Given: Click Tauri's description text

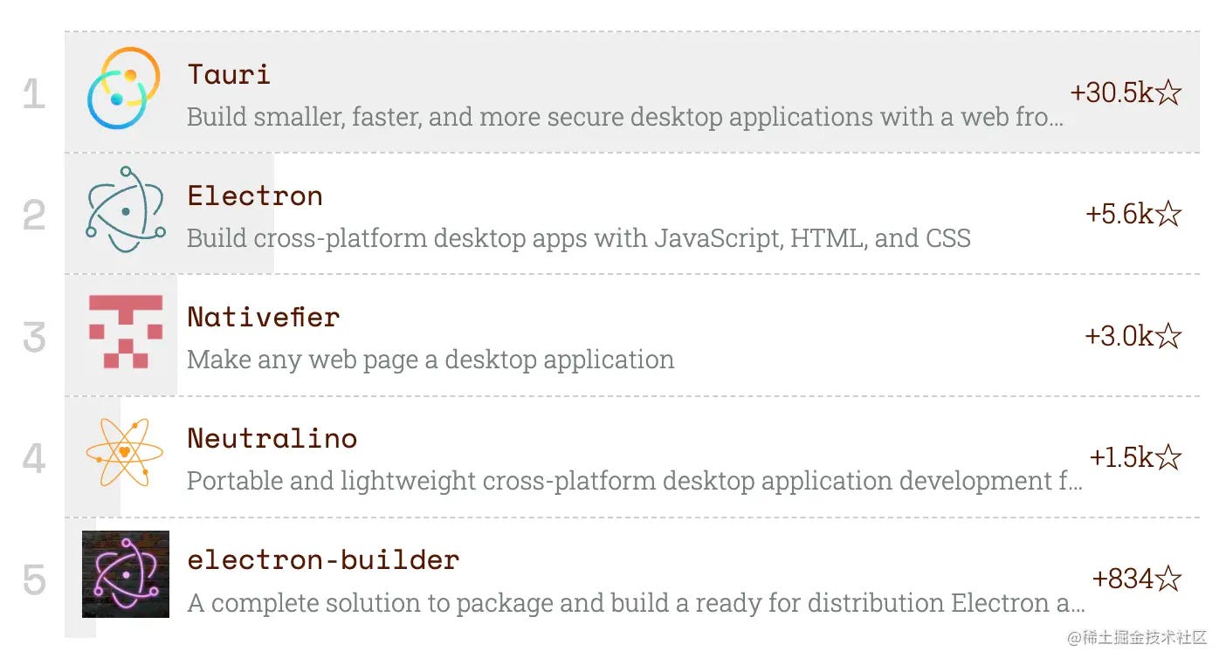Looking at the screenshot, I should (625, 117).
